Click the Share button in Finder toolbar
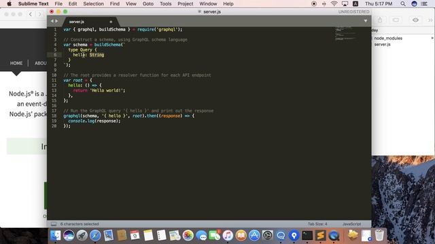This screenshot has height=244, width=435. (380, 20)
